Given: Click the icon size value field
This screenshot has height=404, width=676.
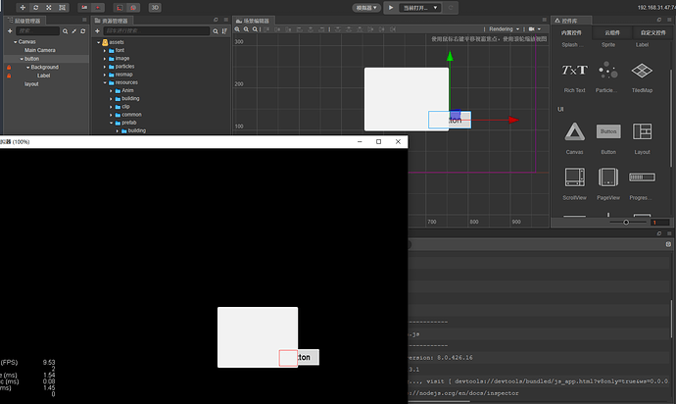Looking at the screenshot, I should coord(659,223).
